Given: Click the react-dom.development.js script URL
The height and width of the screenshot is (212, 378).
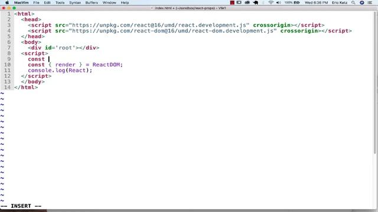Looking at the screenshot, I should pyautogui.click(x=172, y=31).
